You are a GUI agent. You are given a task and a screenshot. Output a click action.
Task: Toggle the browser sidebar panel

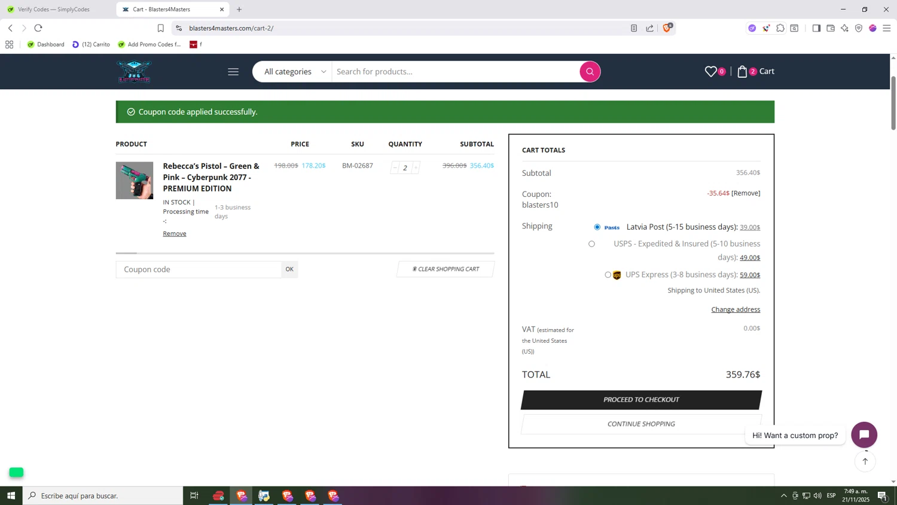pos(816,28)
